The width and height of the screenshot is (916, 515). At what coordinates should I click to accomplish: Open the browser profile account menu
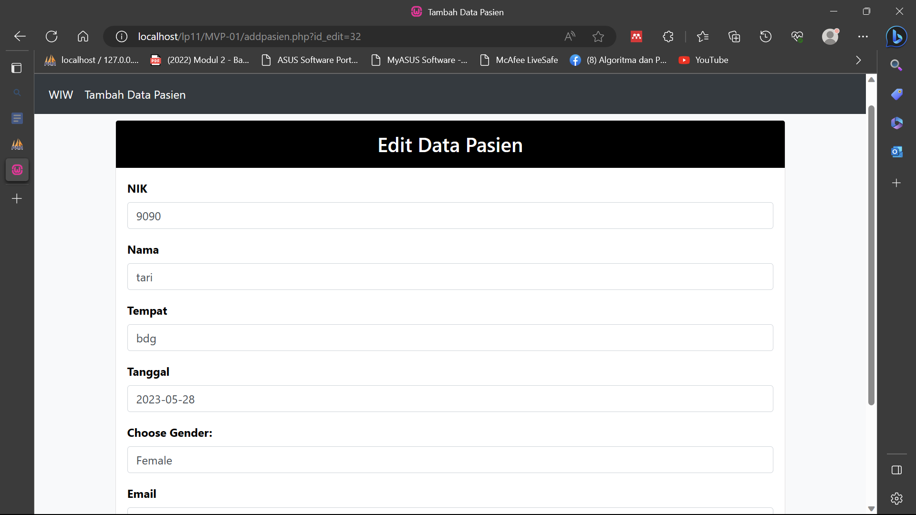tap(831, 36)
